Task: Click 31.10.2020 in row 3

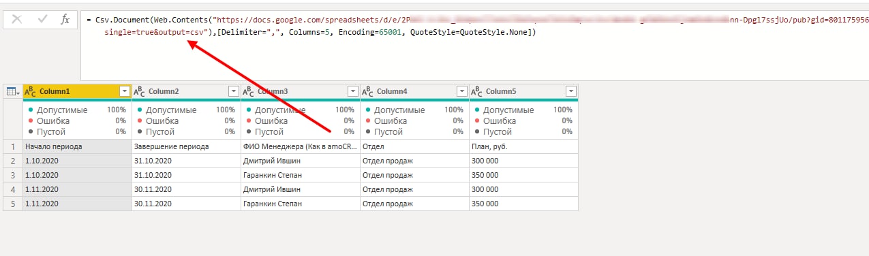Action: (x=186, y=175)
